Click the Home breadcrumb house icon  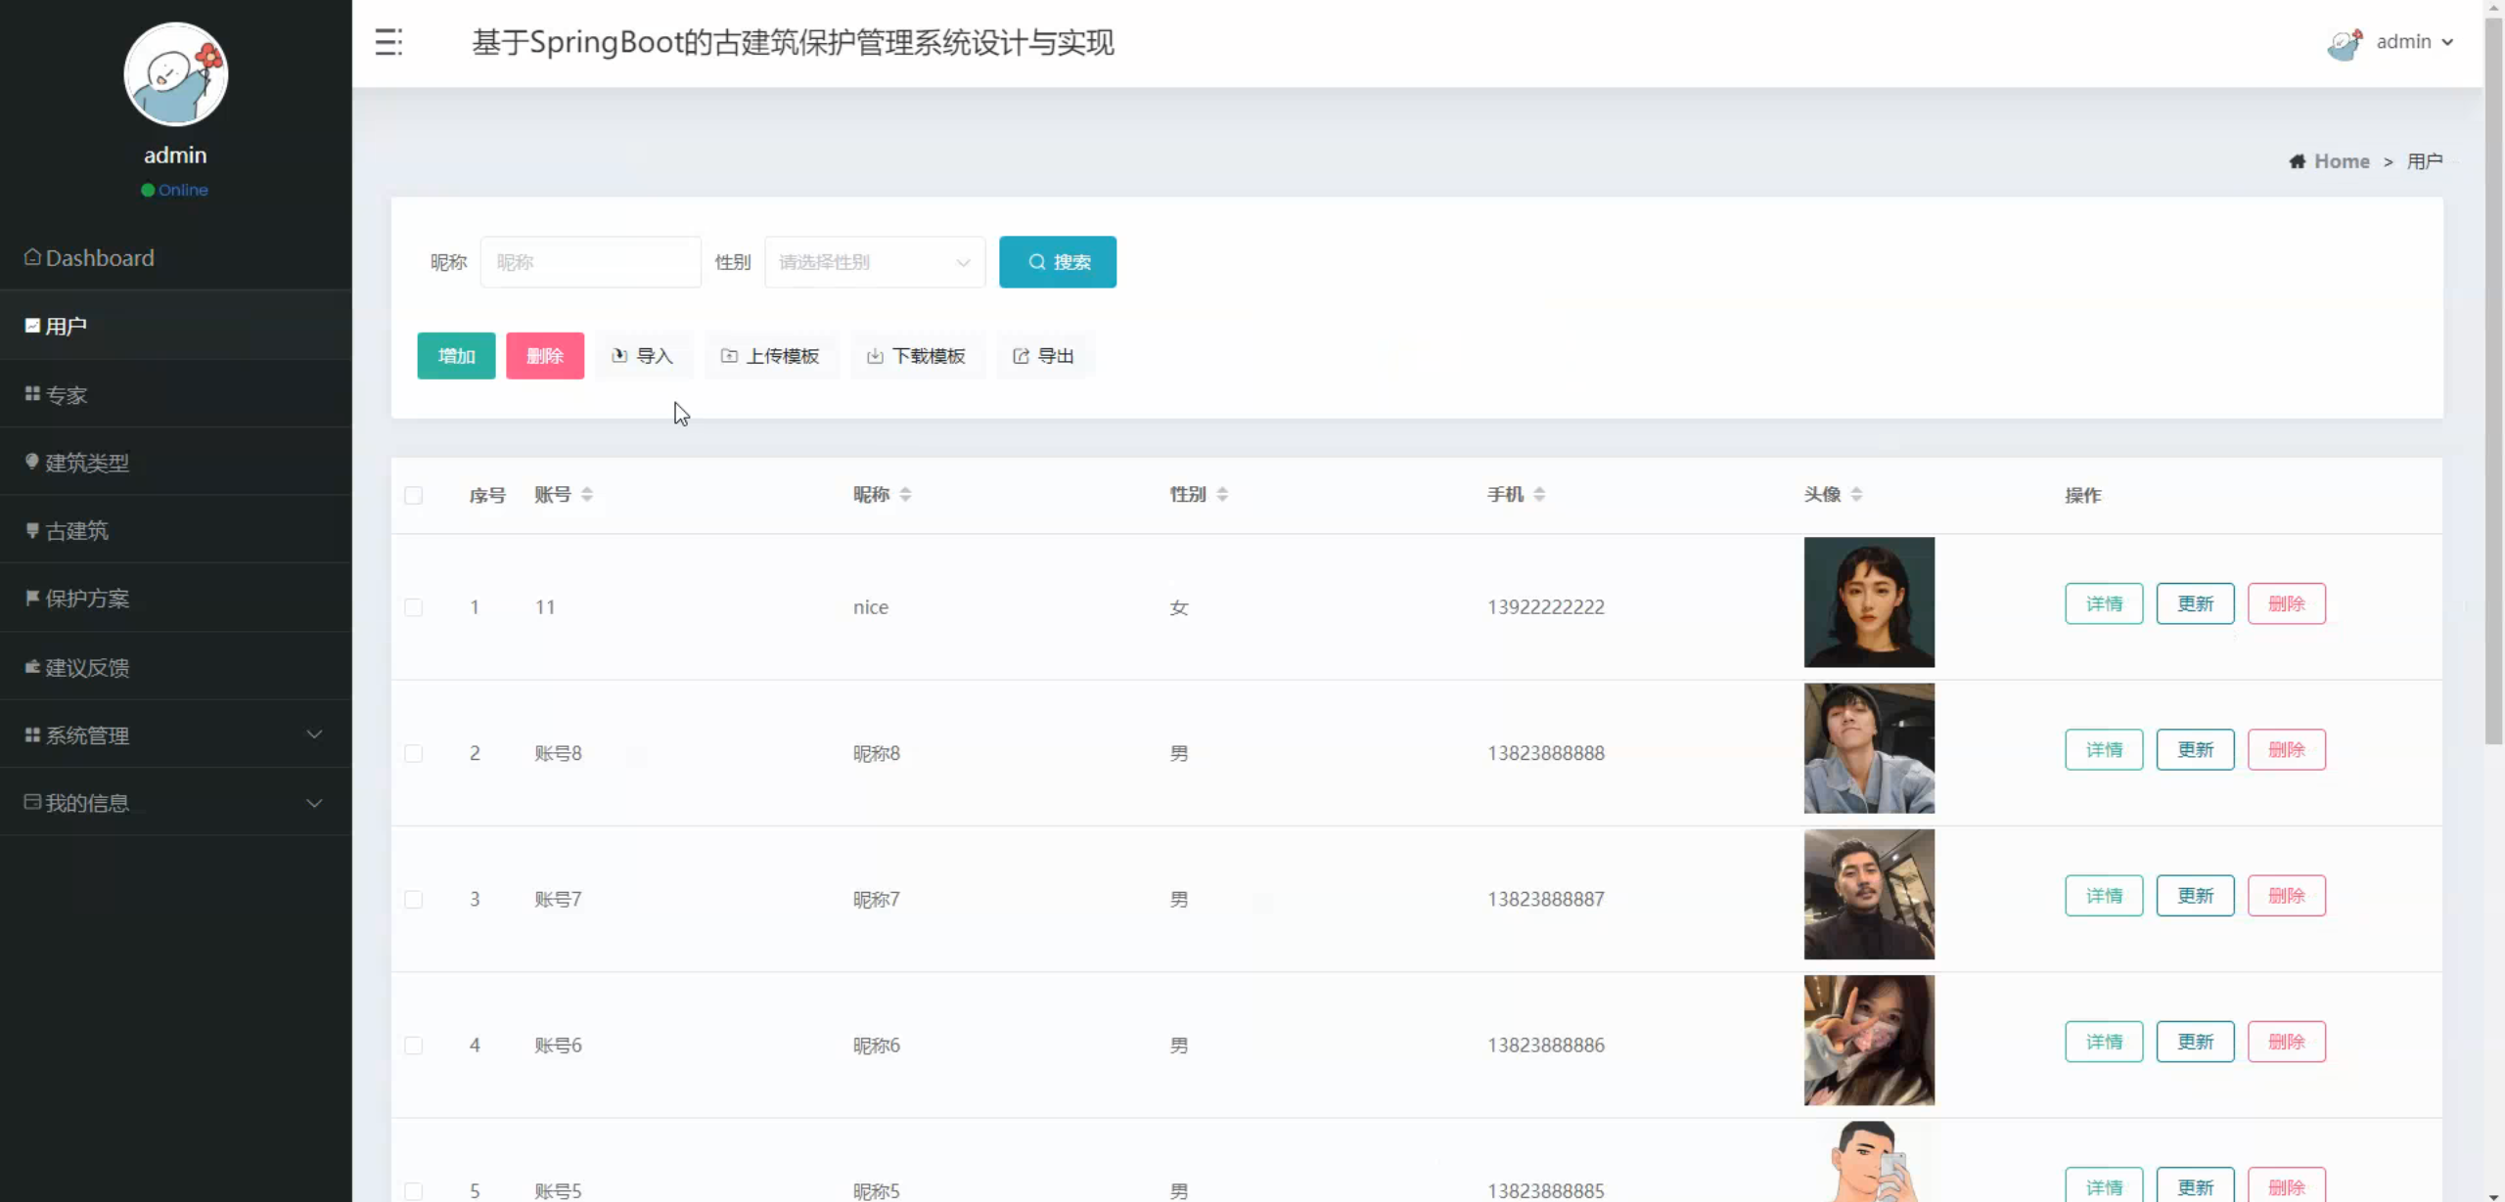click(x=2297, y=161)
